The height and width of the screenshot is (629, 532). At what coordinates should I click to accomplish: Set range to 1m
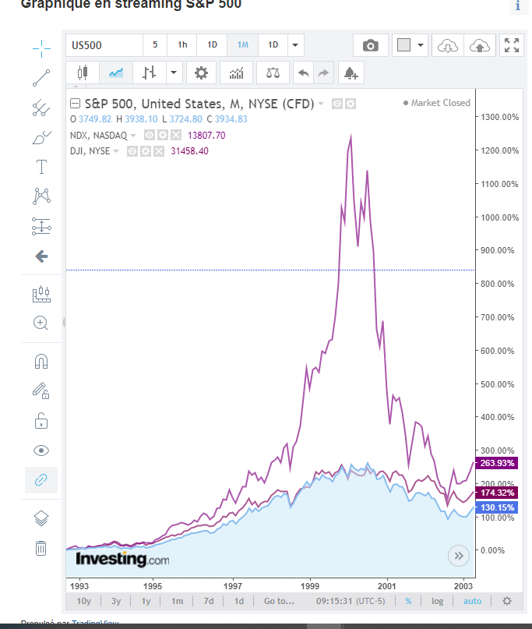pyautogui.click(x=177, y=601)
